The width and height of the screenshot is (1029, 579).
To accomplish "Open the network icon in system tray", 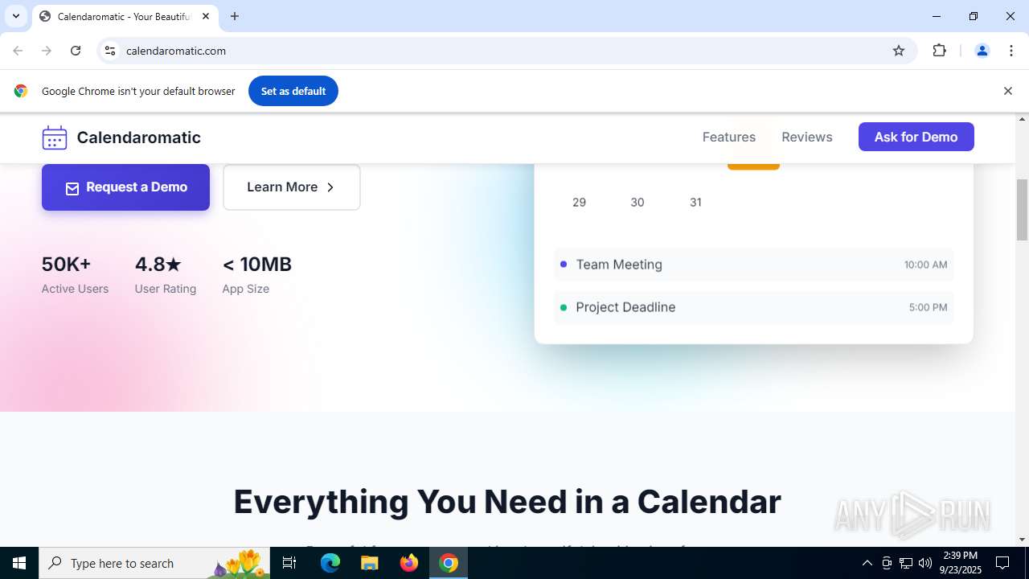I will [x=906, y=563].
